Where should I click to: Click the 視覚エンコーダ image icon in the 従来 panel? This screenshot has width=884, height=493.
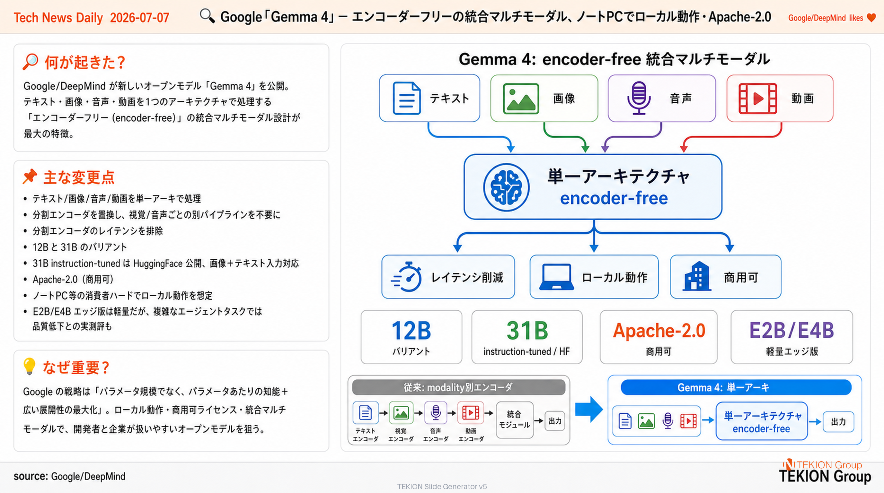pos(401,412)
